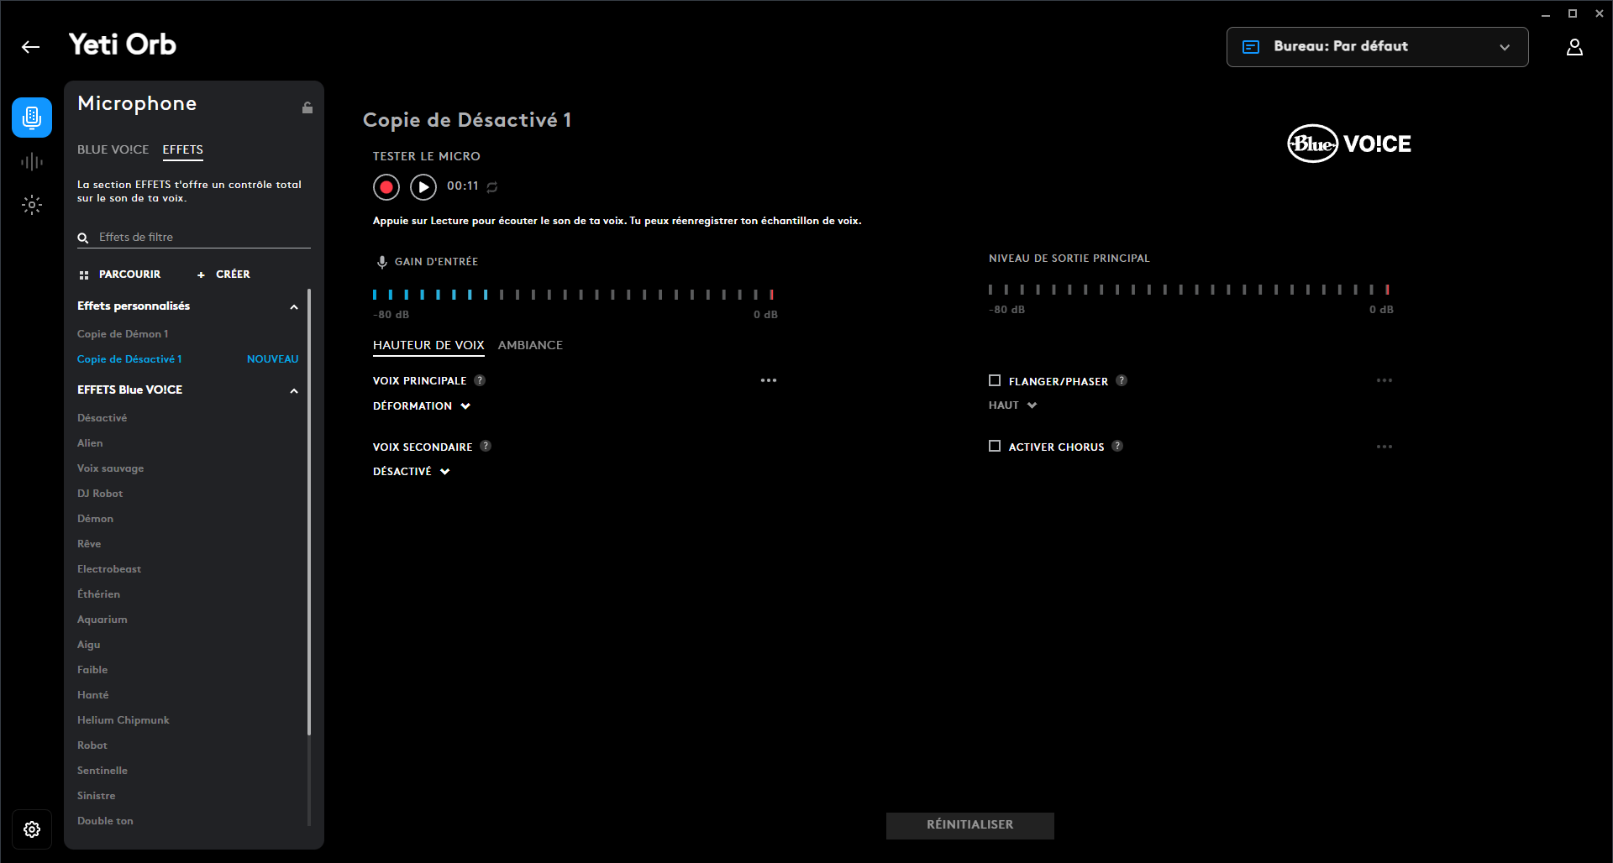Open the Désactivé voix secondaire dropdown
The image size is (1613, 863).
412,472
